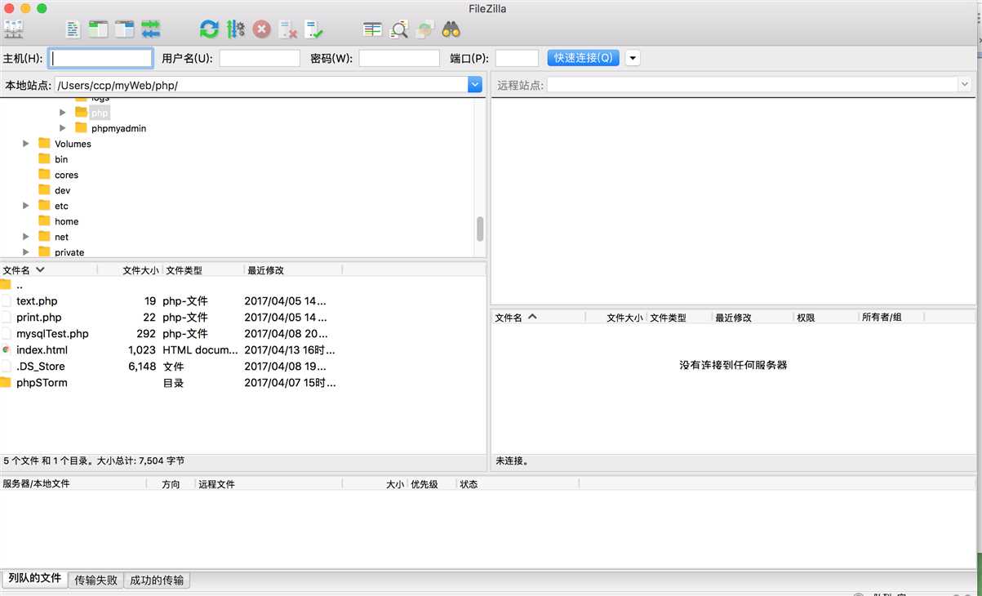Toggle synchronized browsing icon
Image resolution: width=982 pixels, height=596 pixels.
click(424, 30)
